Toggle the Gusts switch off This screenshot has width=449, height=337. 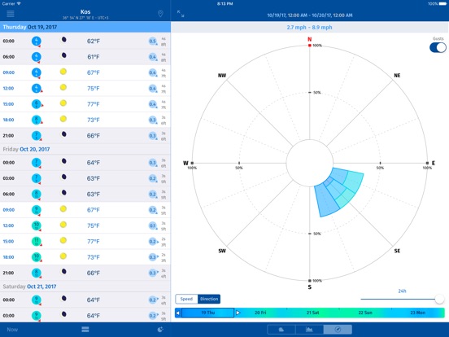tap(438, 47)
